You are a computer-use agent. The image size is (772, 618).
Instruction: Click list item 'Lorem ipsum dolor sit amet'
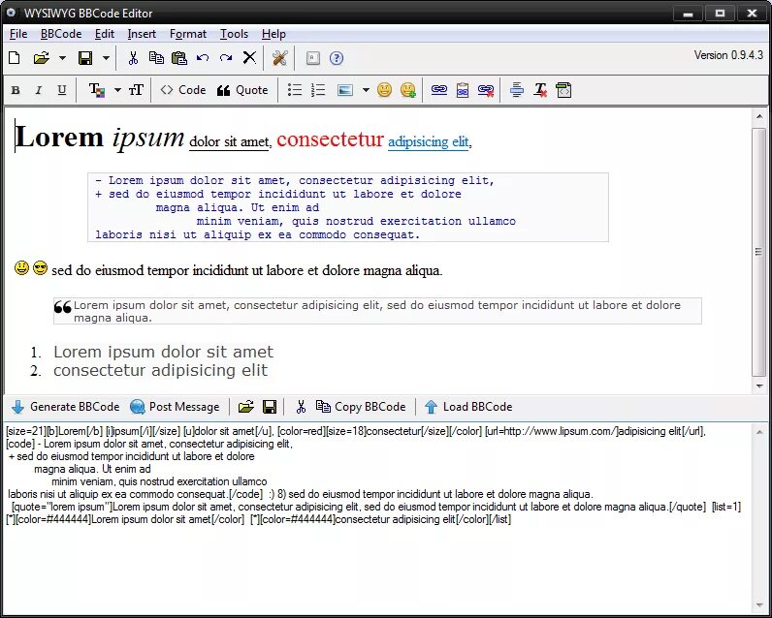pyautogui.click(x=163, y=352)
